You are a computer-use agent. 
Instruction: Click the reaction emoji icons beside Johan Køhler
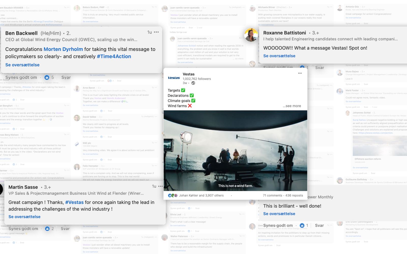173,195
